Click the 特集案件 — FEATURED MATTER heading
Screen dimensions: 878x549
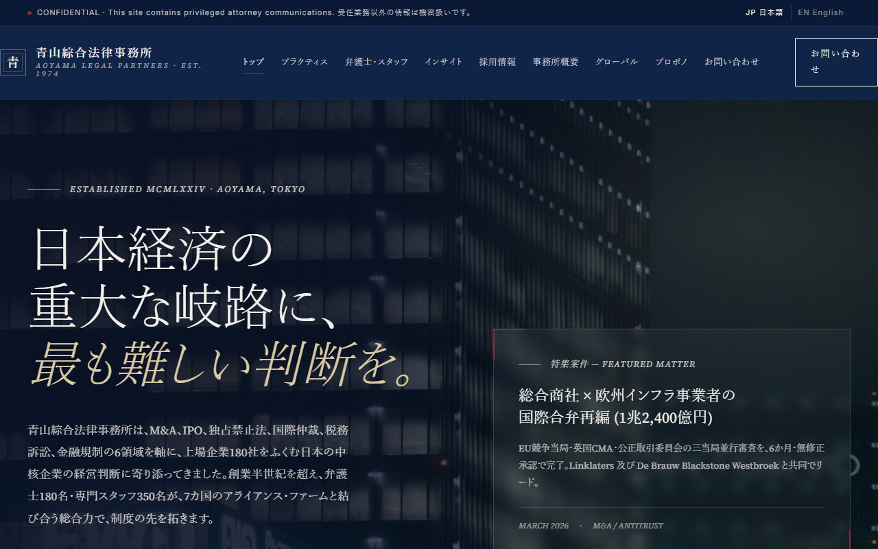point(623,364)
